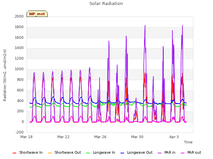This screenshot has width=213, height=159.
Task: Click the blue Longwave Out legend swatch
Action: 122,153
